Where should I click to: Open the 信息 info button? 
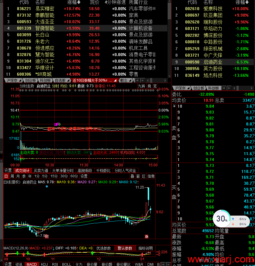(151, 176)
